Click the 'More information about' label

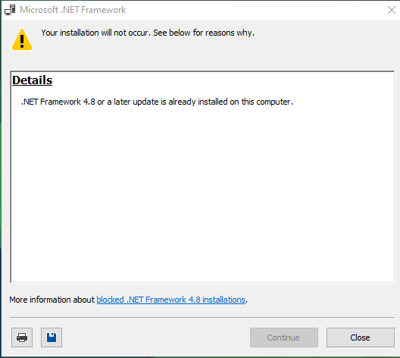coord(52,300)
